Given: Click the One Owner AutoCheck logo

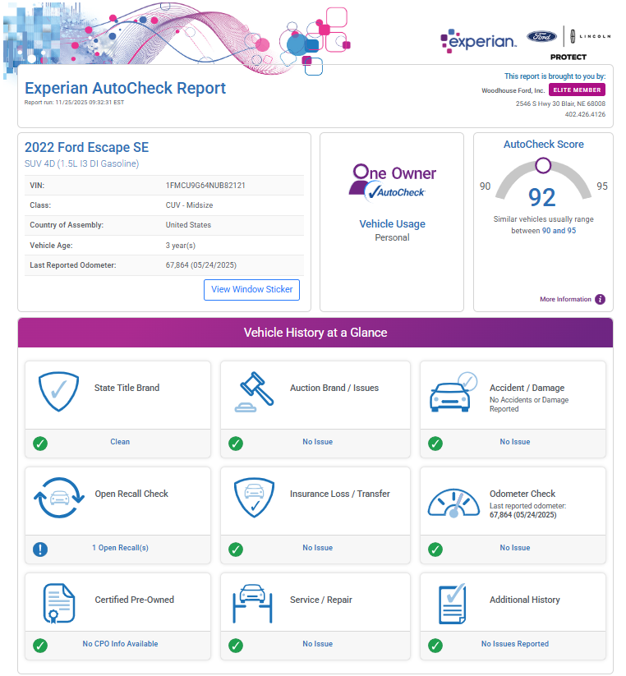Looking at the screenshot, I should pos(393,182).
